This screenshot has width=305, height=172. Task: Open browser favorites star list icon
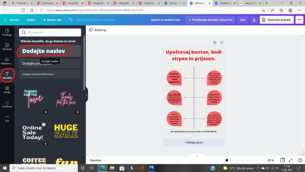tap(272, 10)
